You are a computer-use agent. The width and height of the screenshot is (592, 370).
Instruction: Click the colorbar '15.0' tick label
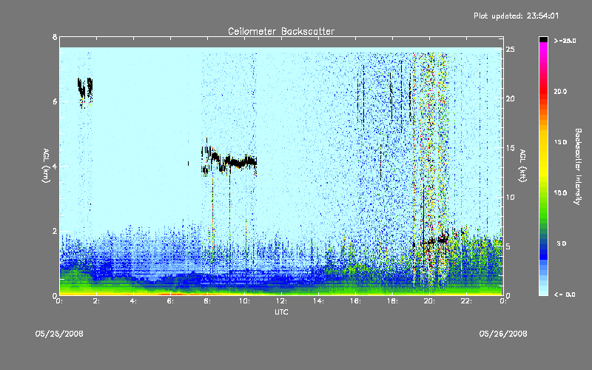pyautogui.click(x=560, y=142)
